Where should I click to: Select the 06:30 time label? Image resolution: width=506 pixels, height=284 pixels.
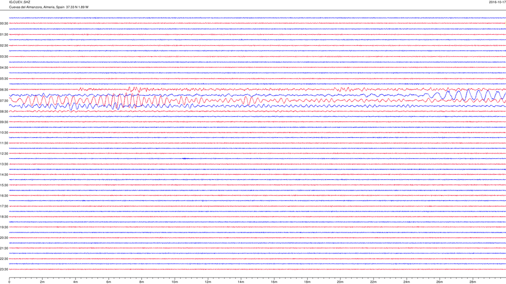tap(4, 90)
